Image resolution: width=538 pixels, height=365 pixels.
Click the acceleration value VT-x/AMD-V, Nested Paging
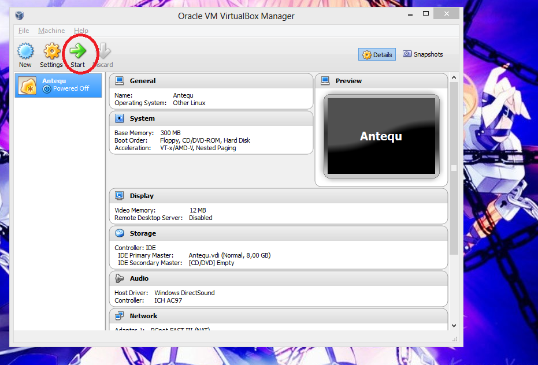point(198,148)
